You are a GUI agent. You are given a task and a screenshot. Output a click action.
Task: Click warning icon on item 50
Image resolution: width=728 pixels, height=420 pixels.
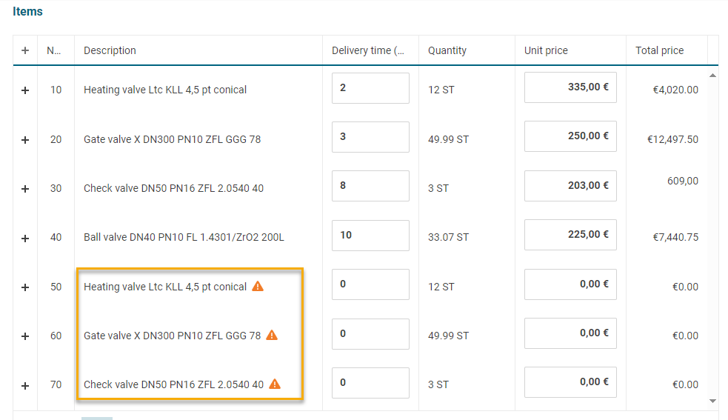(258, 286)
